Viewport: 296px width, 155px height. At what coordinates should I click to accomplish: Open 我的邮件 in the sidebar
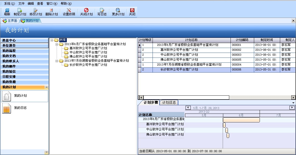(x=24, y=66)
